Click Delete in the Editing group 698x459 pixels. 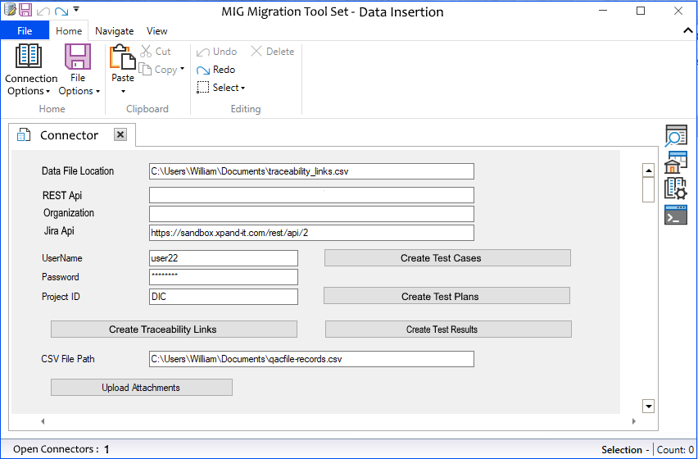pyautogui.click(x=273, y=52)
